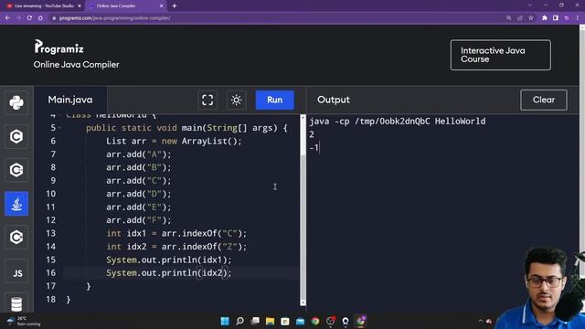585x329 pixels.
Task: Go back in browser history
Action: coord(8,18)
